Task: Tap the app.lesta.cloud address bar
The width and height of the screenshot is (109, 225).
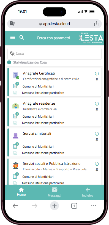Action: [54, 24]
